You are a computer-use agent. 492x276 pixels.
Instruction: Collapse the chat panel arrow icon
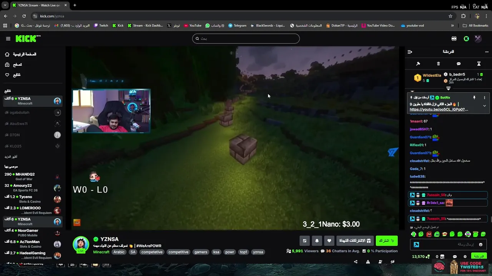(x=410, y=52)
